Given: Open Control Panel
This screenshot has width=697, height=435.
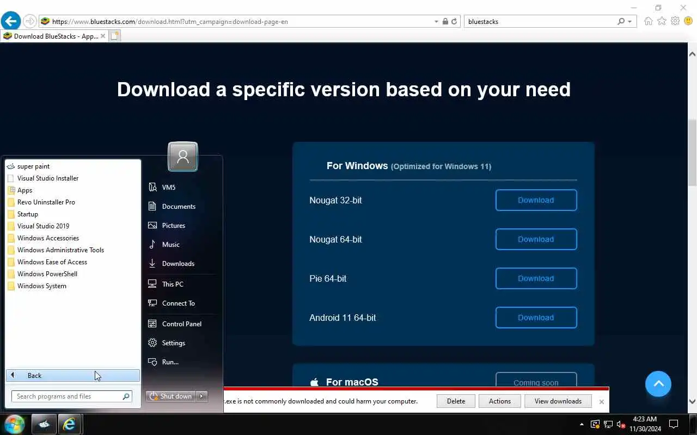Looking at the screenshot, I should click(x=182, y=324).
